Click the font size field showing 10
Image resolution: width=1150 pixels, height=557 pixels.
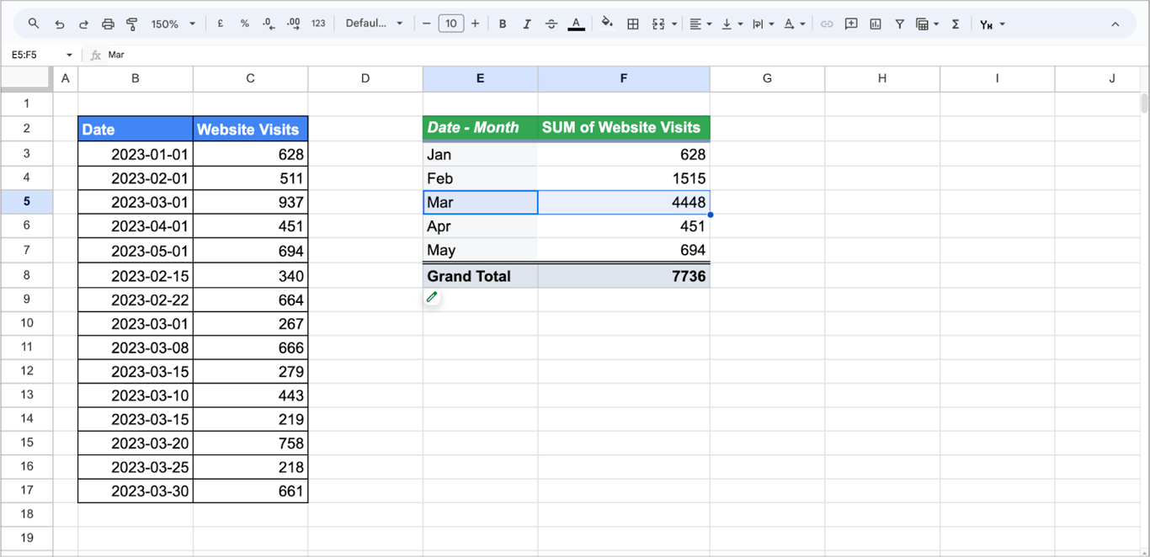pyautogui.click(x=451, y=24)
